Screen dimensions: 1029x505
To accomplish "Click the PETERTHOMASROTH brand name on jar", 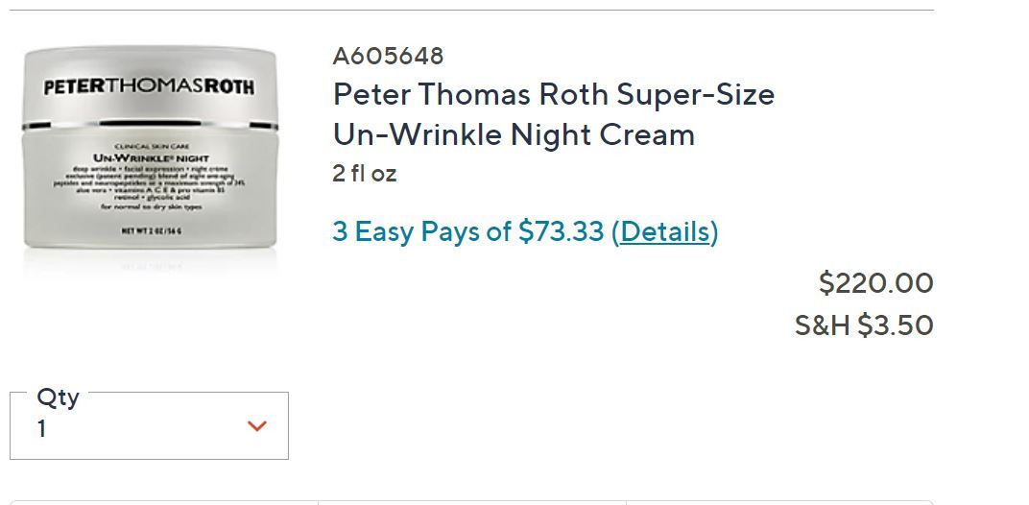I will (x=150, y=87).
